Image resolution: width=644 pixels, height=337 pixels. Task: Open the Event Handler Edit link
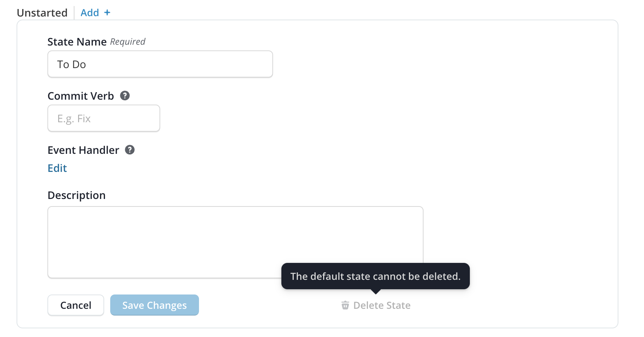click(57, 168)
